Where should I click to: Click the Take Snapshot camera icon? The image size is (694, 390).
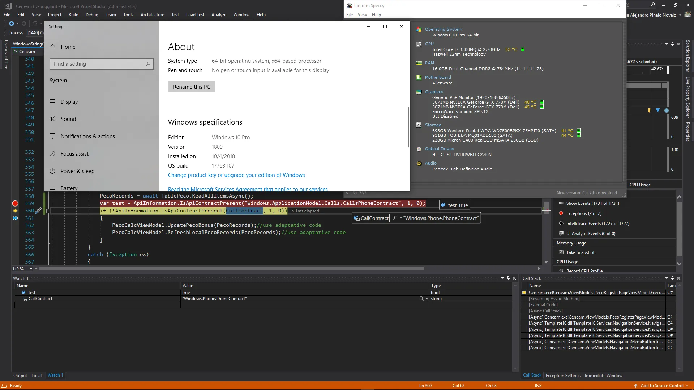coord(561,252)
